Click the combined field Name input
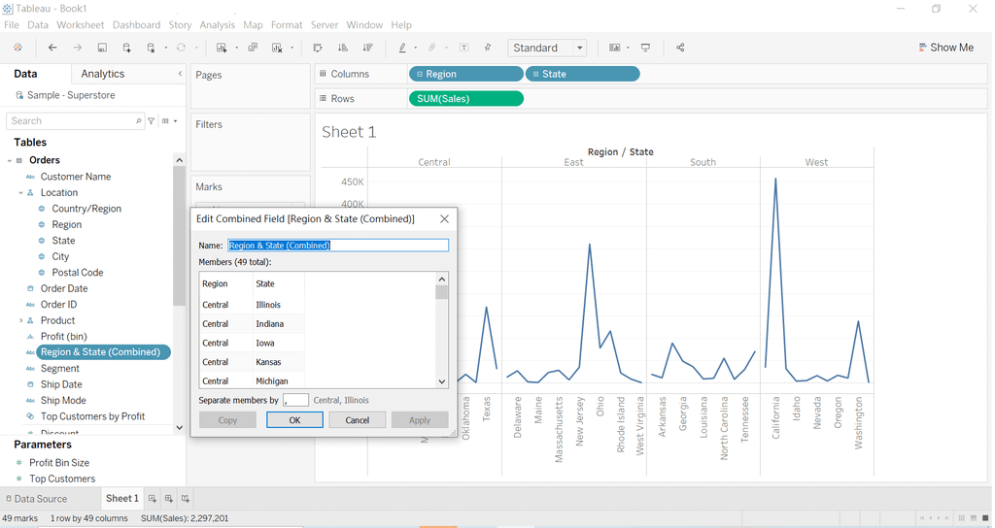This screenshot has height=528, width=995. coord(337,246)
